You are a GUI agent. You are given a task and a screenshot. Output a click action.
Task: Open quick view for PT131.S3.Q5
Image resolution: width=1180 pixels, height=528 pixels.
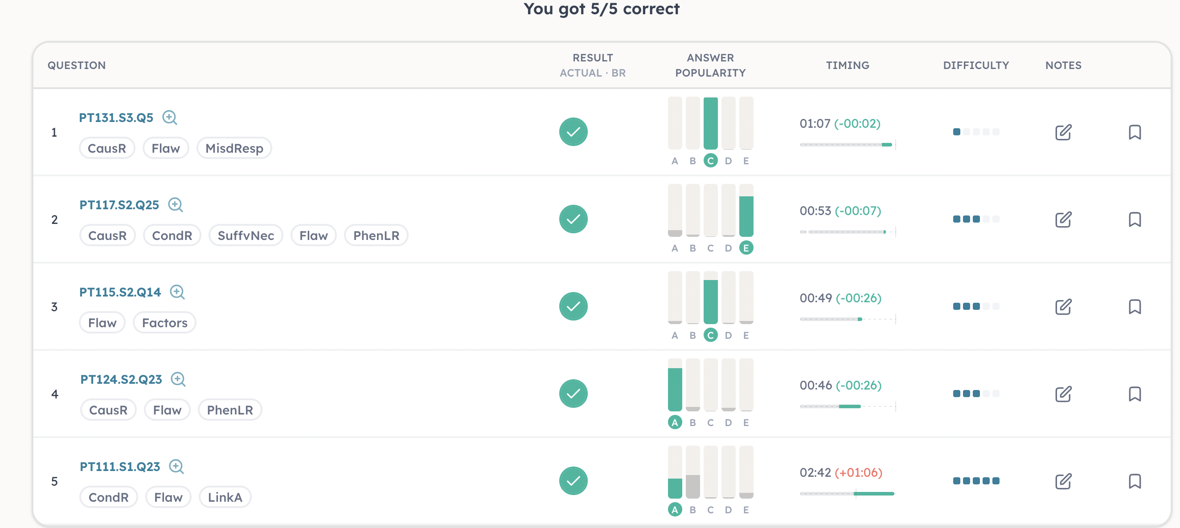coord(170,118)
